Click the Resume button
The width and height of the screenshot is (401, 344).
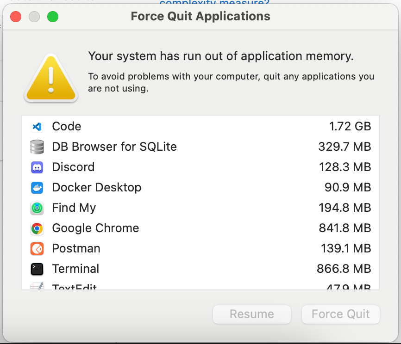pos(251,314)
